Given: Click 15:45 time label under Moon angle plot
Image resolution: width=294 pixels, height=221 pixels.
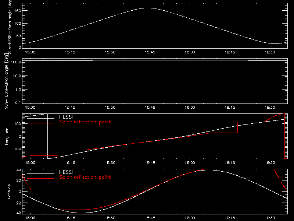Looking at the screenshot, I should pyautogui.click(x=150, y=107).
